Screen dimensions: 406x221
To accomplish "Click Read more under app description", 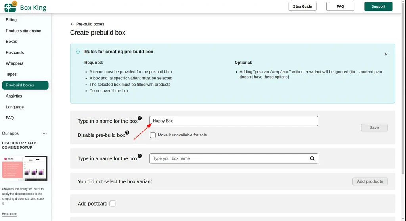I will point(10,214).
